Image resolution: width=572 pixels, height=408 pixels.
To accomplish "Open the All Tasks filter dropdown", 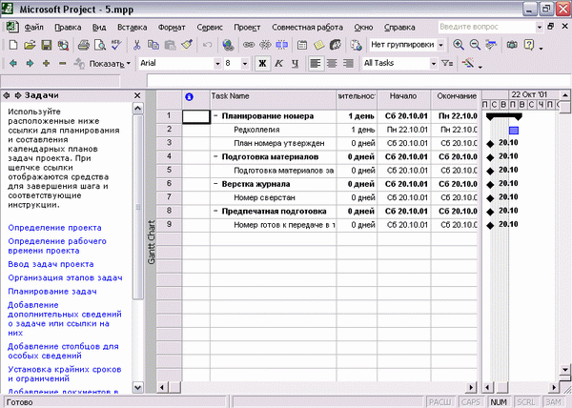I will point(434,64).
